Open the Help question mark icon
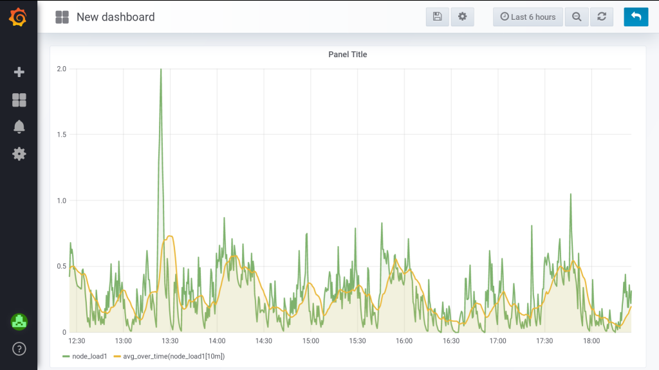659x370 pixels. pyautogui.click(x=19, y=349)
